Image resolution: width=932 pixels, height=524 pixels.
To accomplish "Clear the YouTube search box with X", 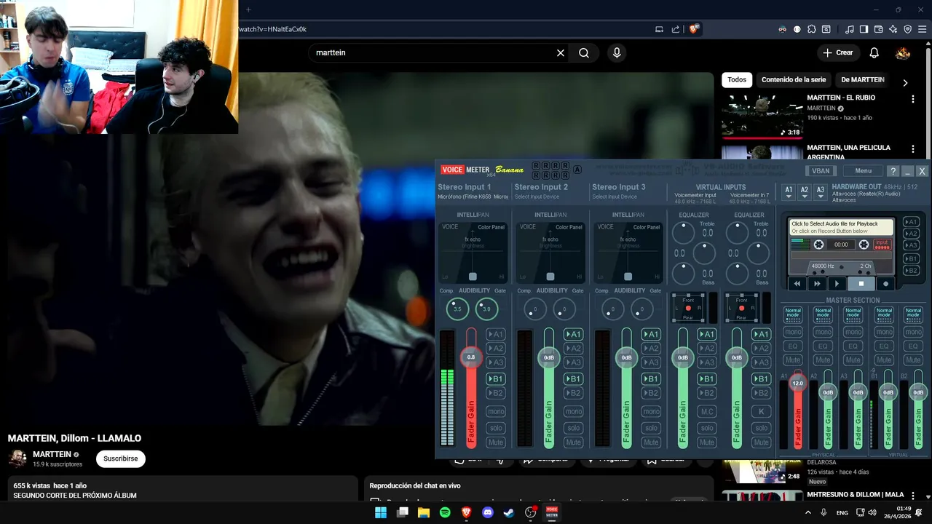I will (x=561, y=53).
